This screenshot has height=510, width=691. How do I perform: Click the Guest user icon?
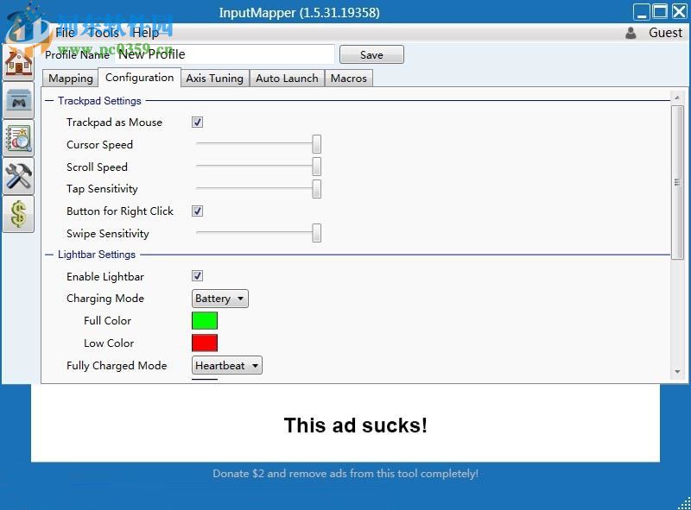(631, 33)
